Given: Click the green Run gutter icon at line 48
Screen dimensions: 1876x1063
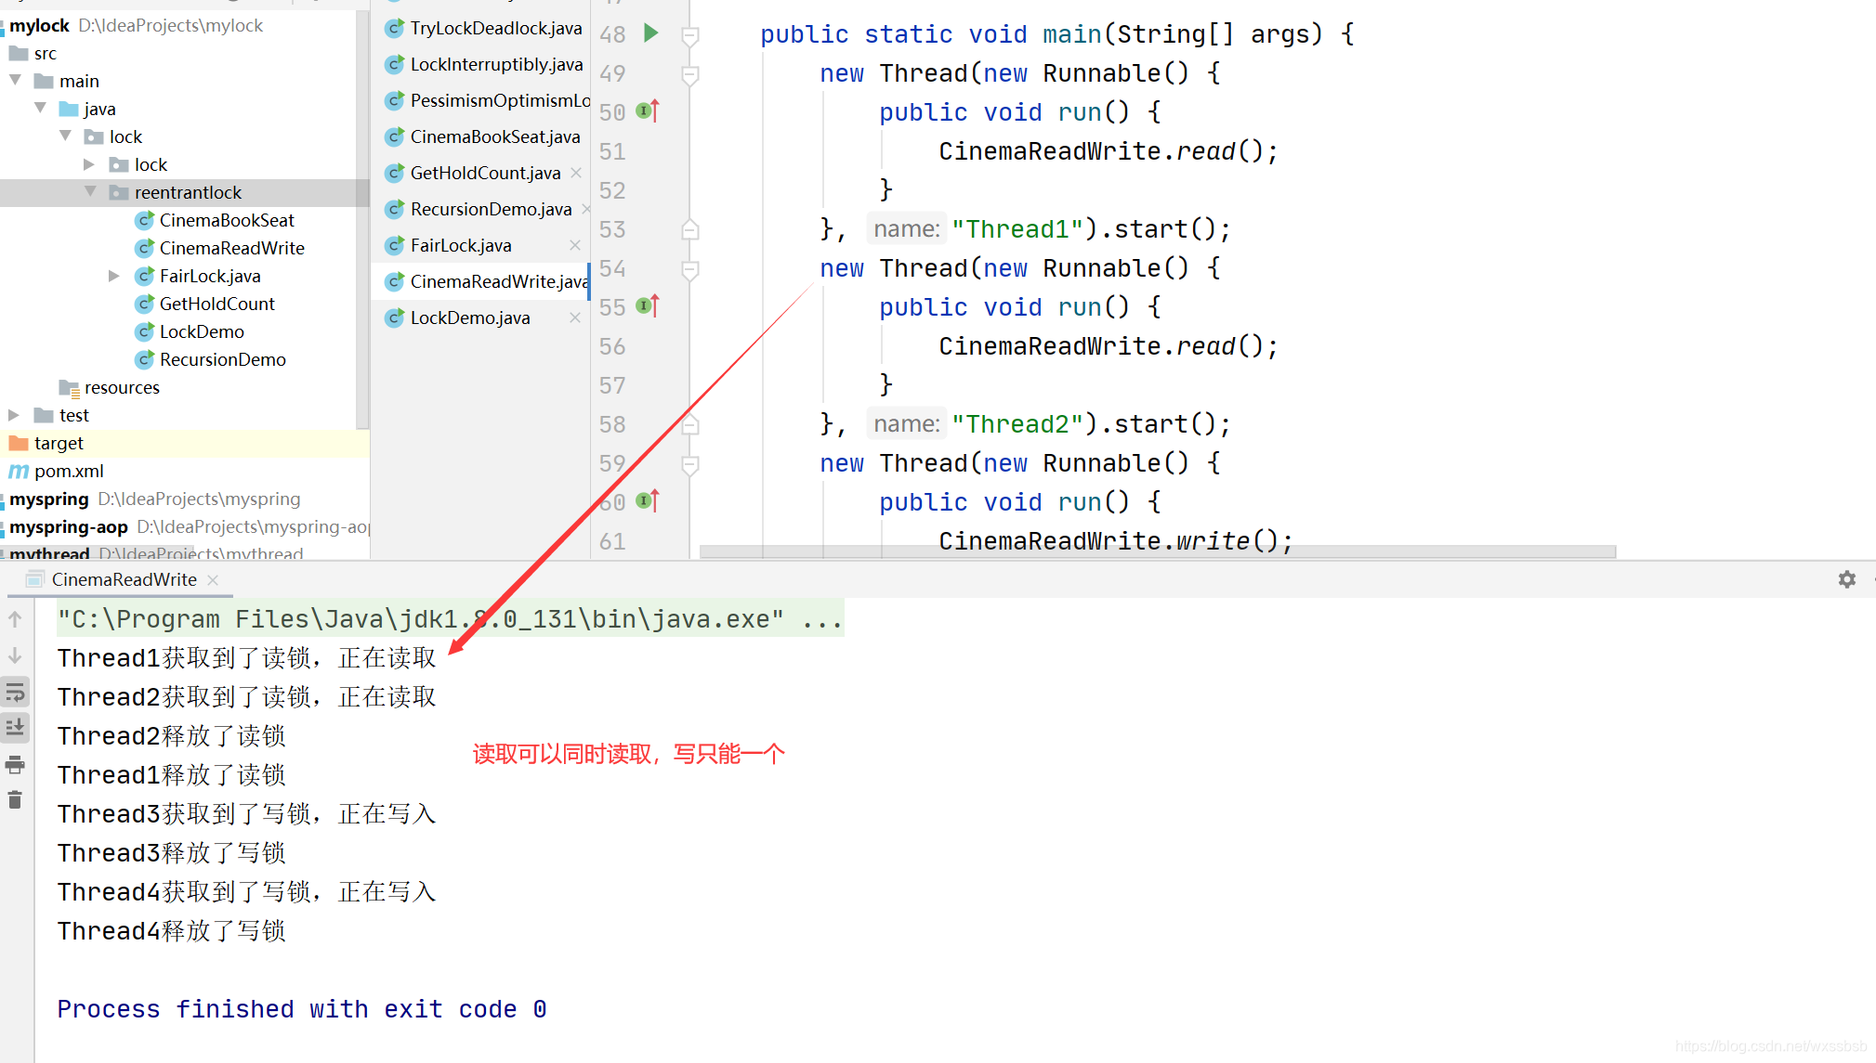Looking at the screenshot, I should (x=651, y=33).
